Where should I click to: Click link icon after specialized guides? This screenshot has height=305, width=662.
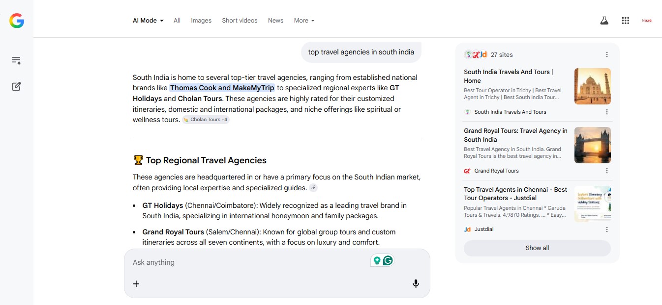point(313,188)
